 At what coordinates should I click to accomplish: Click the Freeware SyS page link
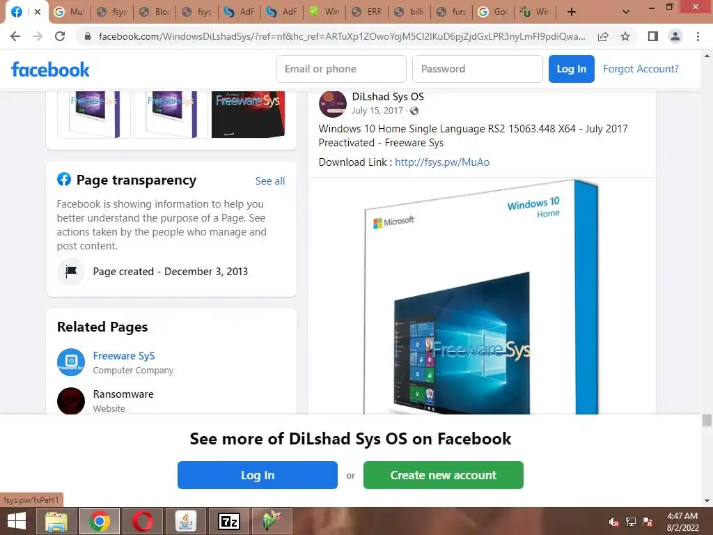pyautogui.click(x=124, y=356)
